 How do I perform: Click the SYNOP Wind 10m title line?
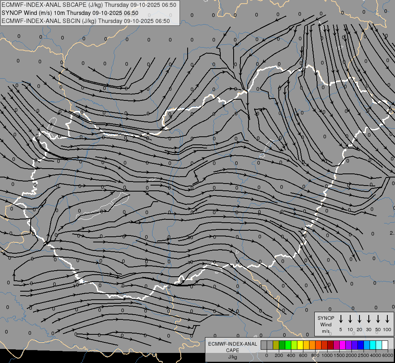point(70,13)
